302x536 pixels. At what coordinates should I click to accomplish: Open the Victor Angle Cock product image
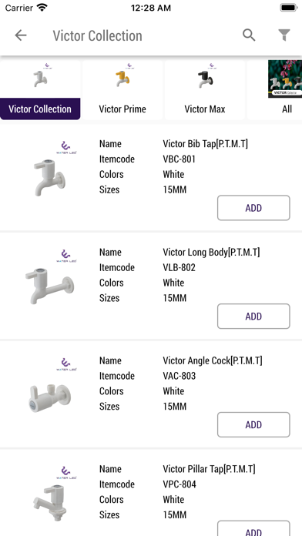pos(49,397)
